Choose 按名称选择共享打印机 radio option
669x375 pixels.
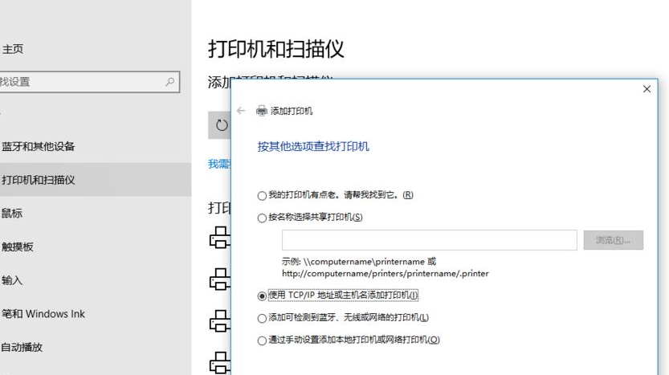tap(262, 218)
